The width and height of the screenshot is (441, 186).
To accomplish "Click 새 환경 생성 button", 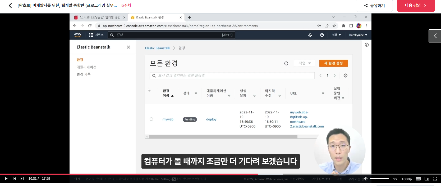I will pos(333,63).
